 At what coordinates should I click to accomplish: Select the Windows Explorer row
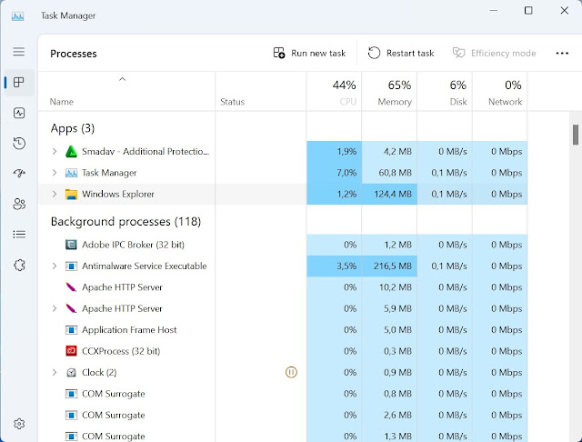coord(283,194)
